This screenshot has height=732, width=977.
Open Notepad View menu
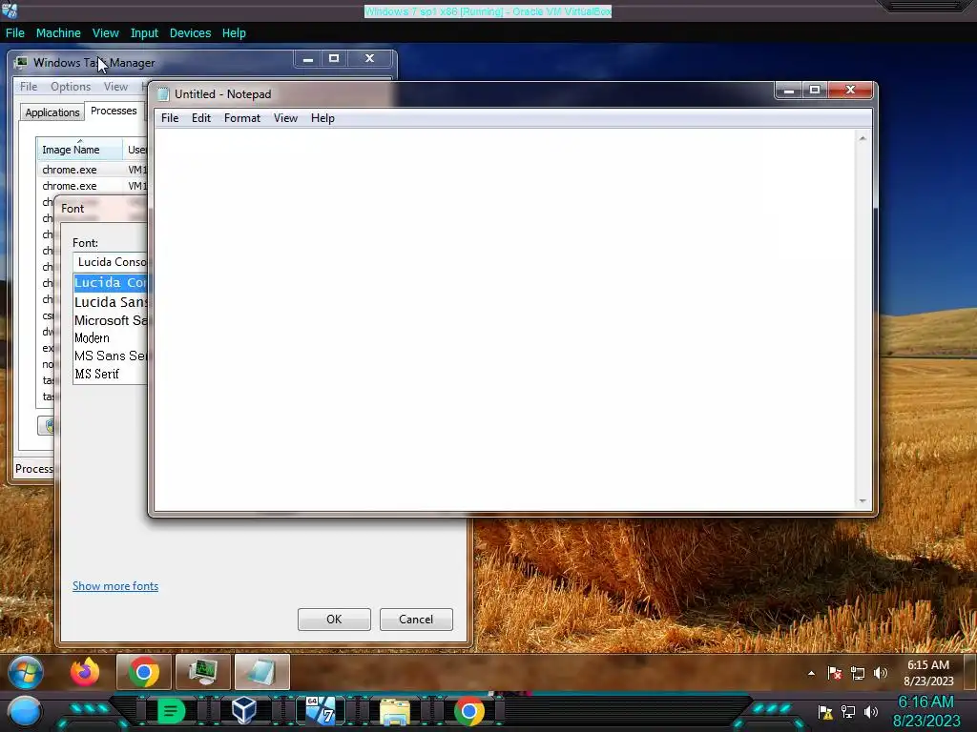[x=285, y=118]
